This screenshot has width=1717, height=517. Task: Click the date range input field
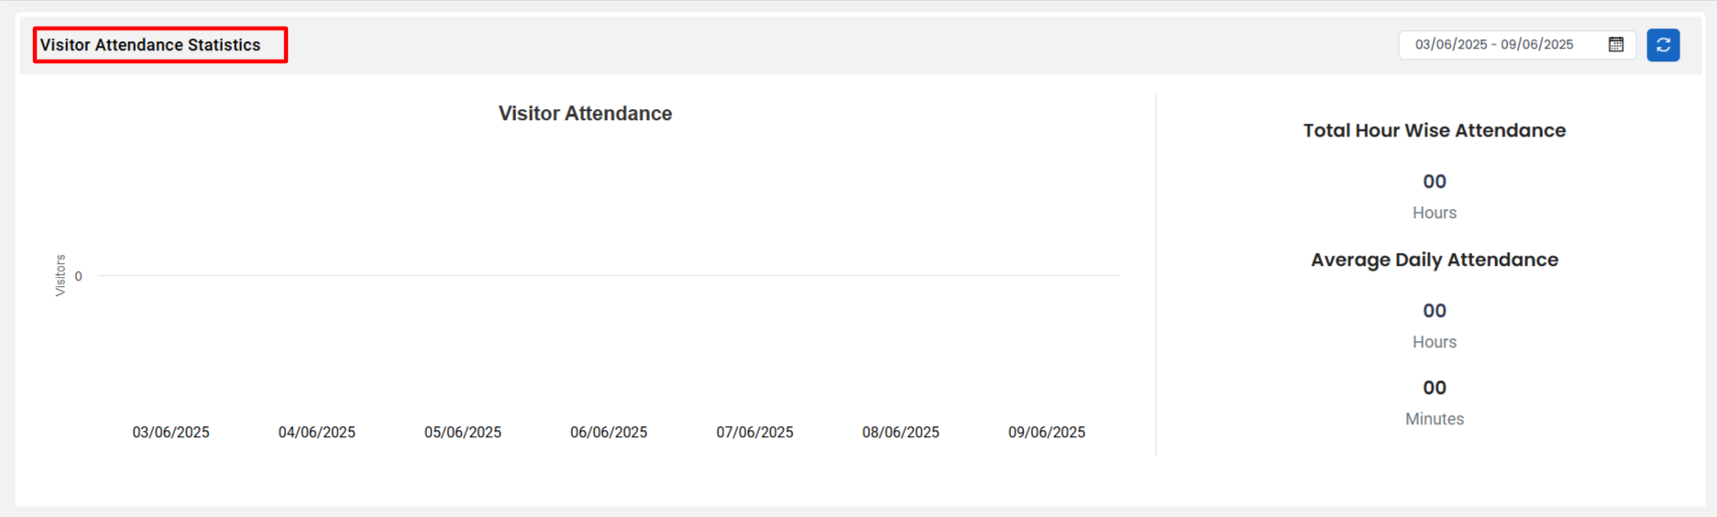[x=1517, y=45]
